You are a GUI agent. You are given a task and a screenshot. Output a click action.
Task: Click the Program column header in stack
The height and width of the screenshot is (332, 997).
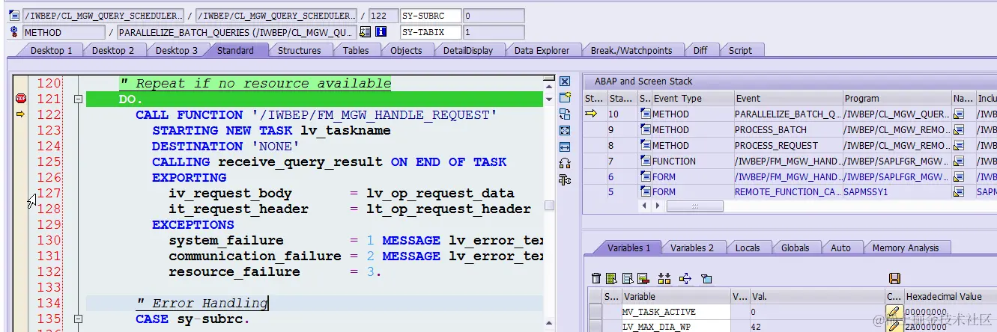click(896, 99)
